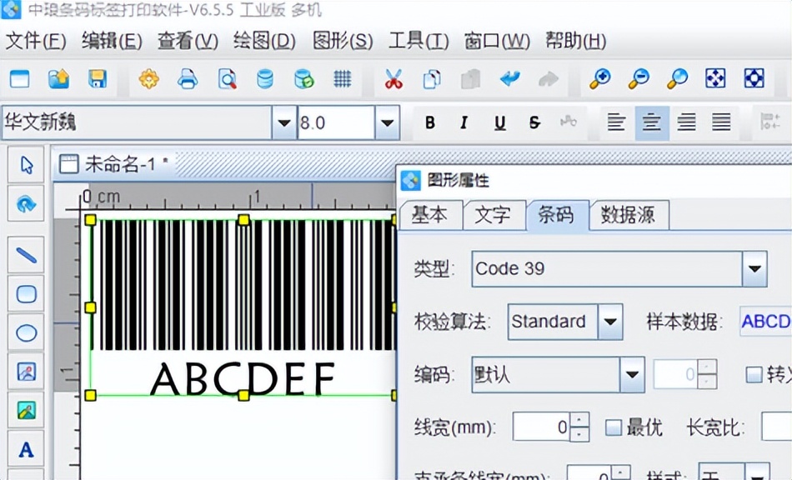Click the New label document icon
The width and height of the screenshot is (792, 480).
[x=20, y=79]
